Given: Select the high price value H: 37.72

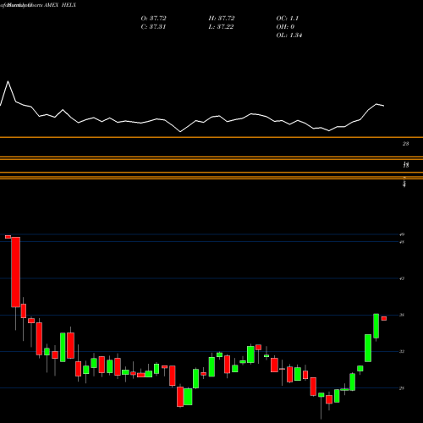Looking at the screenshot, I should pyautogui.click(x=222, y=19).
